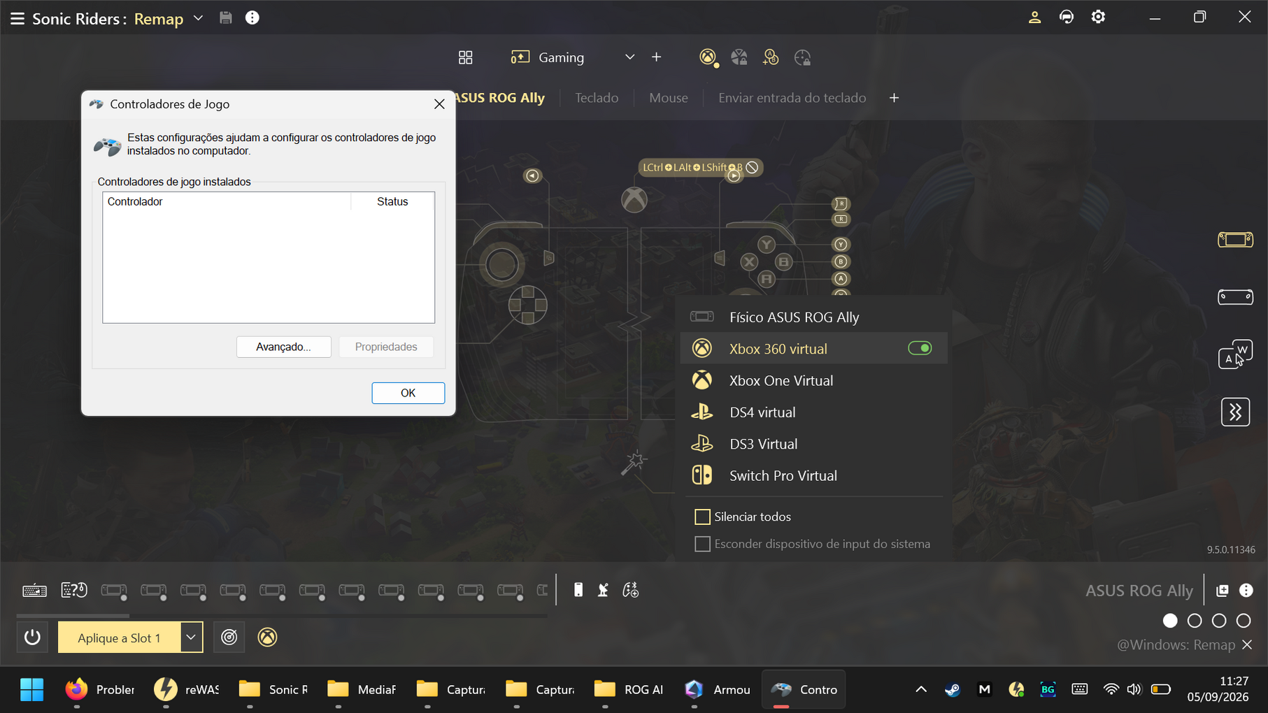
Task: Click OK in Controladores de Jogo dialog
Action: pos(408,393)
